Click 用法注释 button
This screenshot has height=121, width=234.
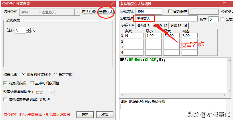tap(89, 12)
